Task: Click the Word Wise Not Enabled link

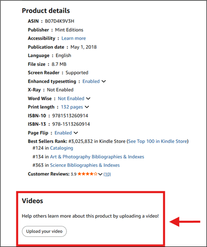Action: coord(71,98)
